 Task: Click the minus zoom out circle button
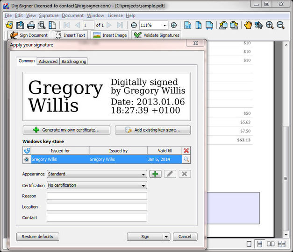pos(134,25)
